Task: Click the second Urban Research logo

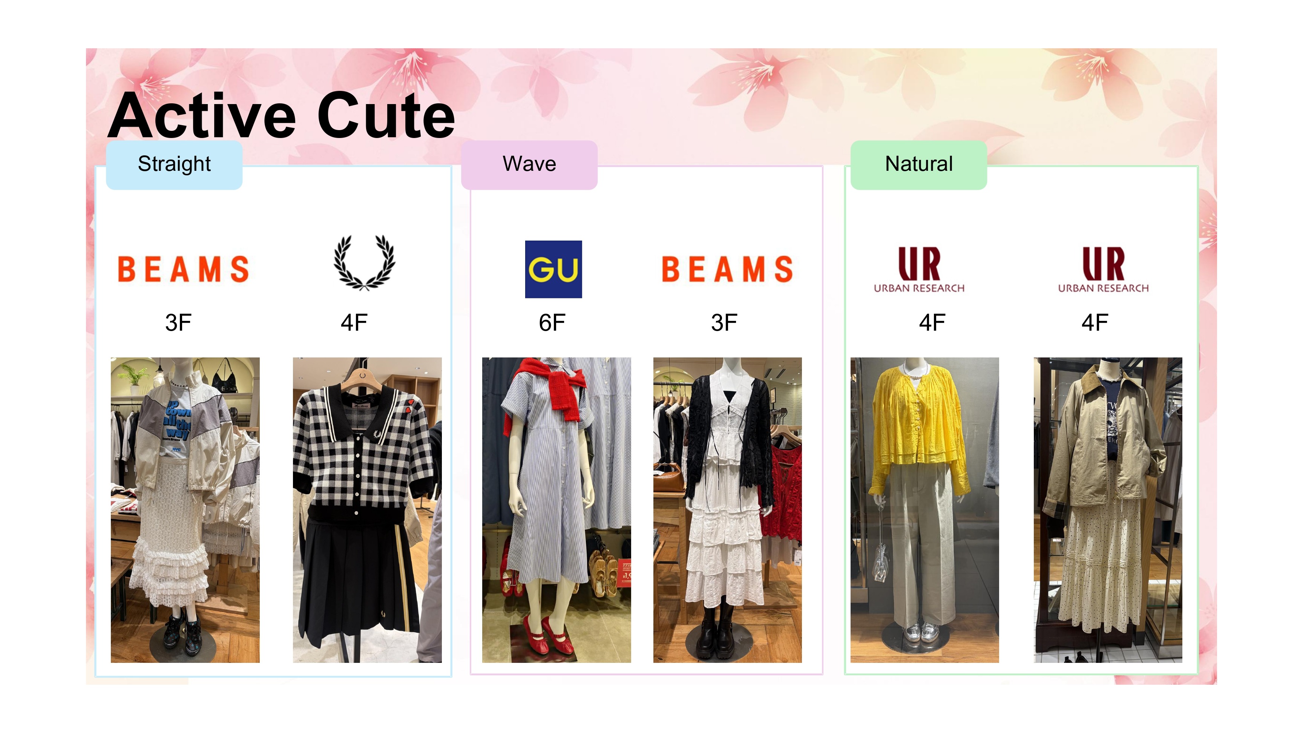Action: (x=1103, y=270)
